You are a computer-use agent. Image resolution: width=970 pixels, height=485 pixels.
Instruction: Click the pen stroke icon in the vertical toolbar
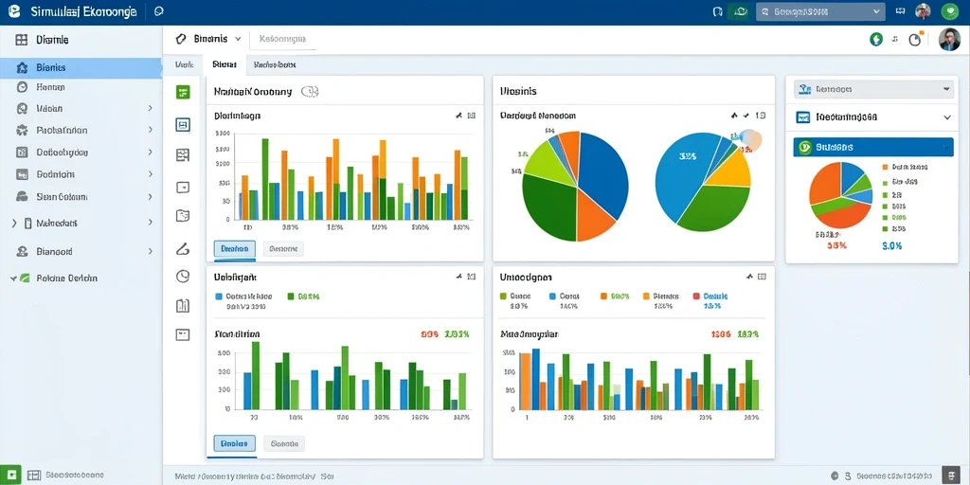[x=183, y=249]
